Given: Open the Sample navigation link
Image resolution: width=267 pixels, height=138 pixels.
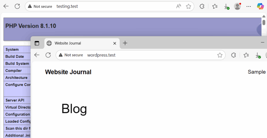Looking at the screenshot, I should point(257,72).
